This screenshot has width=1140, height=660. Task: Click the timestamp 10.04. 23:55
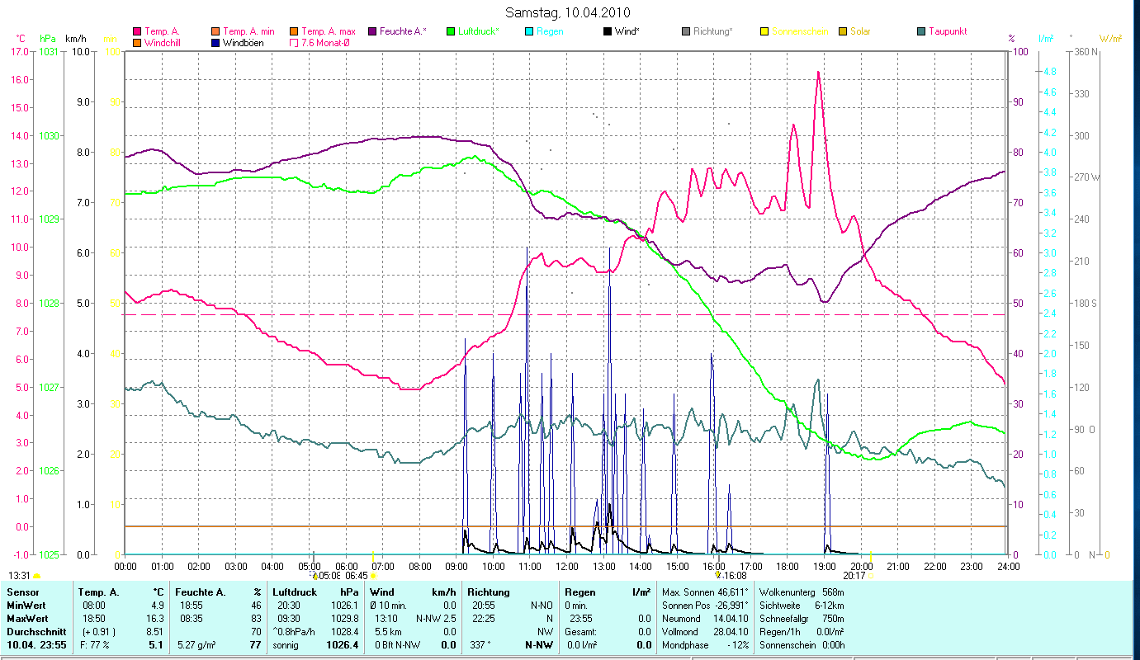click(x=37, y=645)
